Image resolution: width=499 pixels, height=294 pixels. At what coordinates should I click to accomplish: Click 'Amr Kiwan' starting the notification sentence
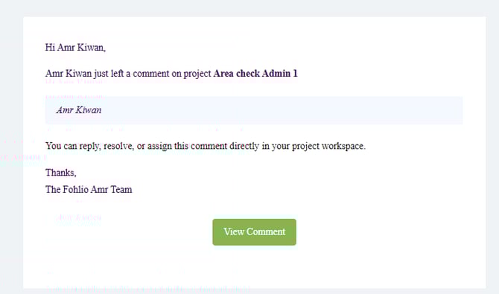[69, 74]
